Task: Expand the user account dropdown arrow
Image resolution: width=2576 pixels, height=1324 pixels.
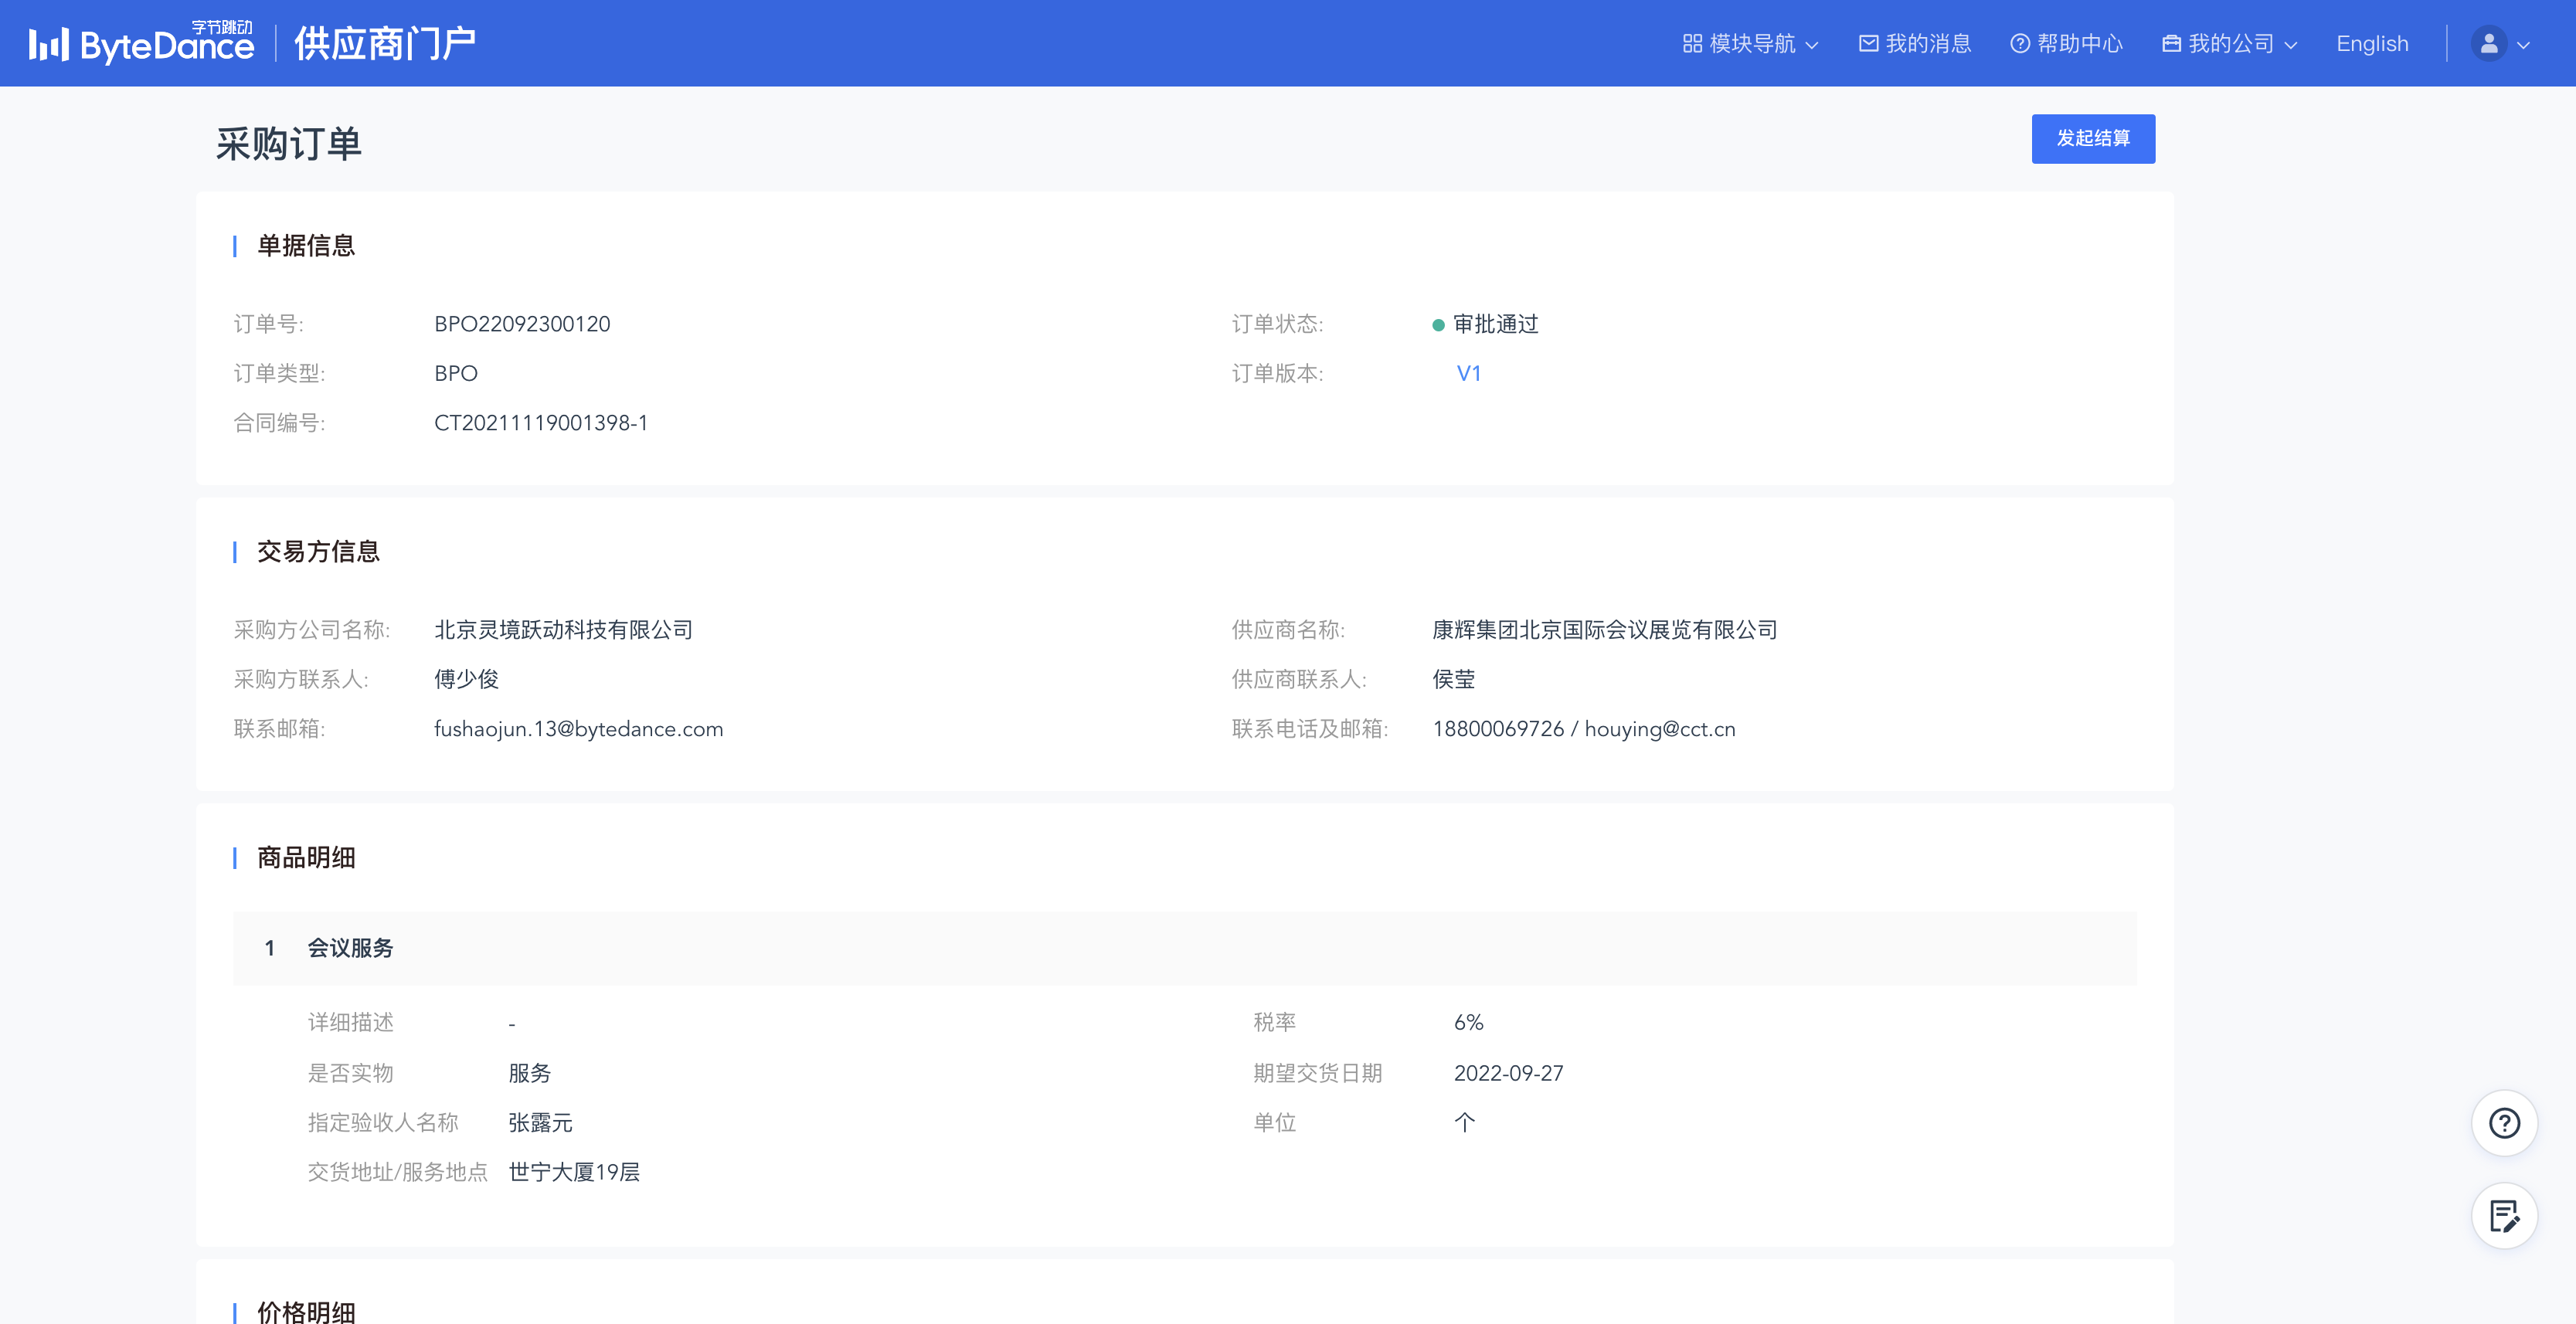Action: (2523, 45)
